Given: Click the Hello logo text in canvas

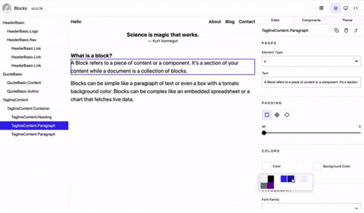Looking at the screenshot, I should 76,21.
